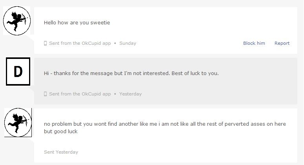This screenshot has height=165, width=304.
Task: Select the 'Hi - thanks for the message' reply text
Action: click(x=131, y=73)
